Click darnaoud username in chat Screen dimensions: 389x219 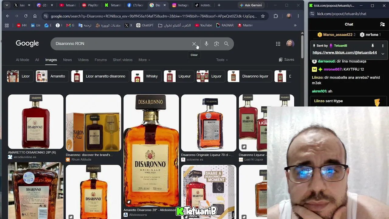[327, 61]
